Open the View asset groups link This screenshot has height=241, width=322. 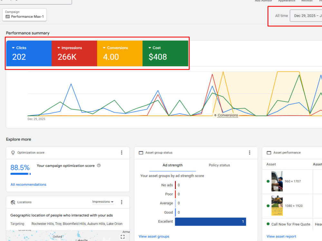click(x=154, y=236)
